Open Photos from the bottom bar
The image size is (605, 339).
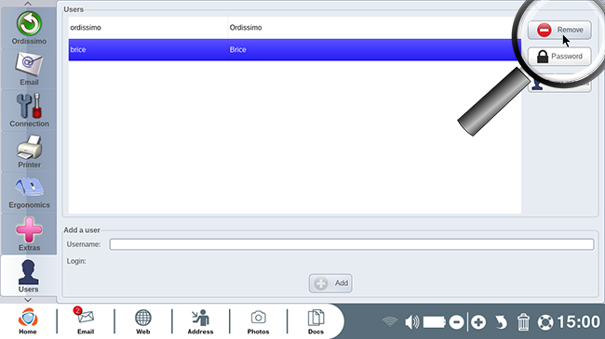[x=258, y=321]
